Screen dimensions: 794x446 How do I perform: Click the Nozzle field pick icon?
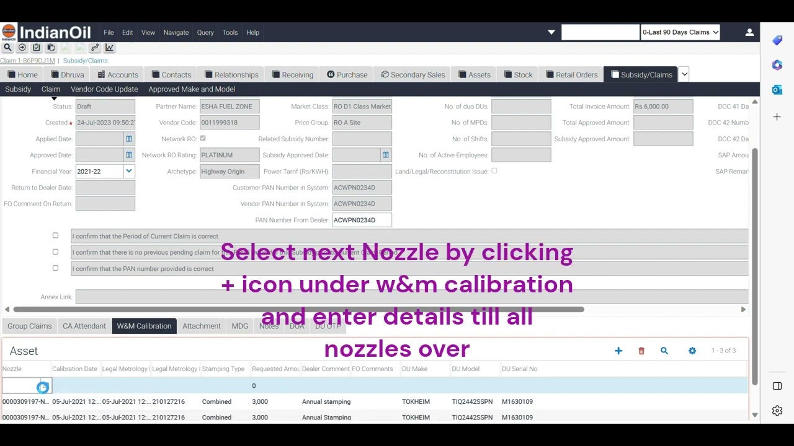click(x=43, y=388)
